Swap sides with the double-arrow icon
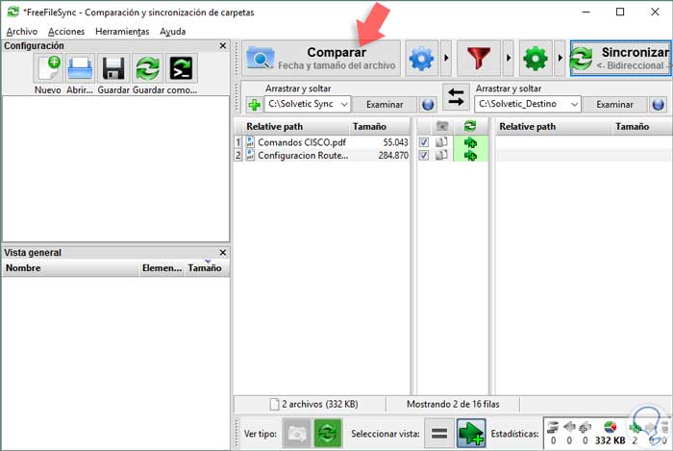Screen dimensions: 673x451 (456, 96)
